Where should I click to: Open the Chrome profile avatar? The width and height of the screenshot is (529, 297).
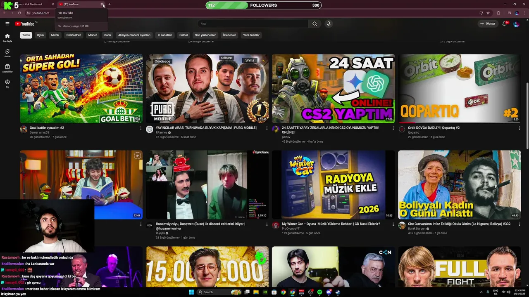(x=517, y=13)
